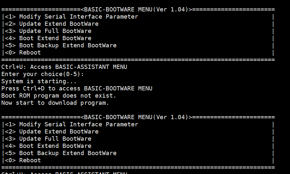This screenshot has width=290, height=174.
Task: Select Modify Serial Interface Parameter in second menu
Action: (78, 124)
